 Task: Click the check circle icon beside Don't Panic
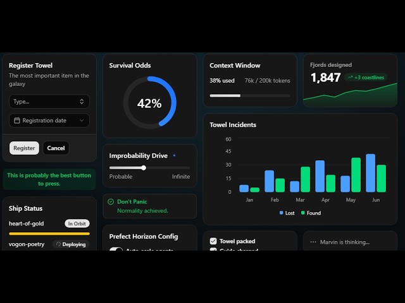pos(111,202)
